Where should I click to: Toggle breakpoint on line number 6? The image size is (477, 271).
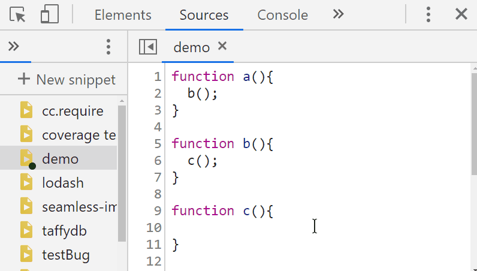tap(158, 161)
